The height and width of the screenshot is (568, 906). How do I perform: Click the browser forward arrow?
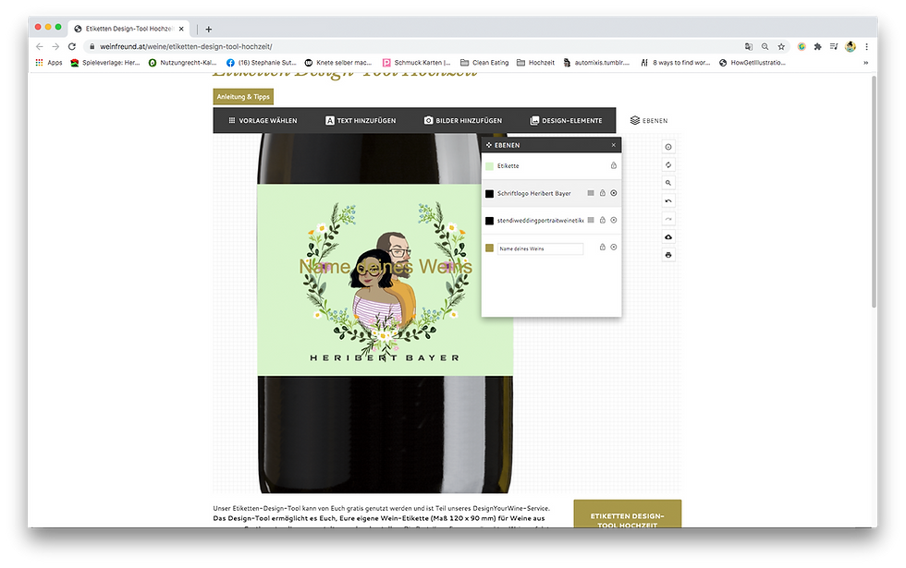55,46
